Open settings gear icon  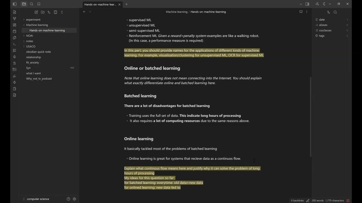point(74,199)
